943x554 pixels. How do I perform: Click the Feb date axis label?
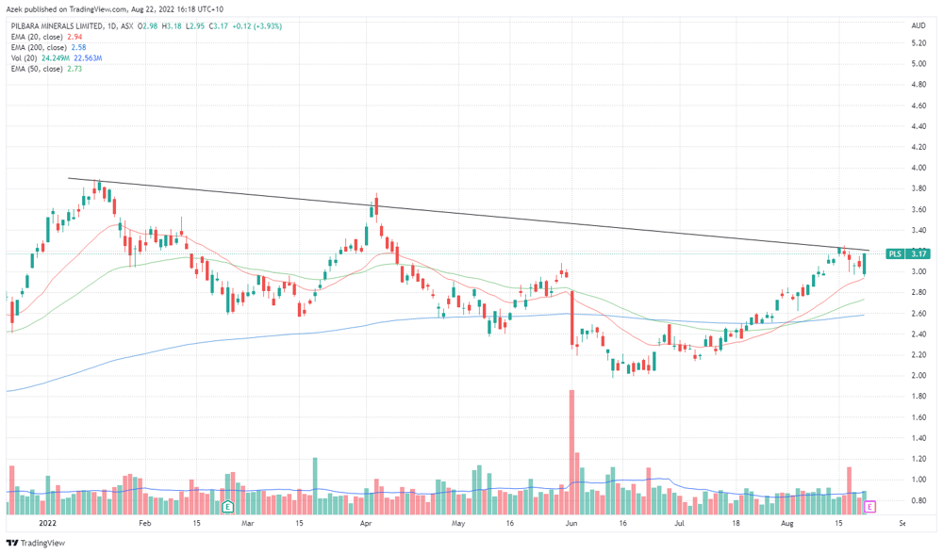(145, 523)
